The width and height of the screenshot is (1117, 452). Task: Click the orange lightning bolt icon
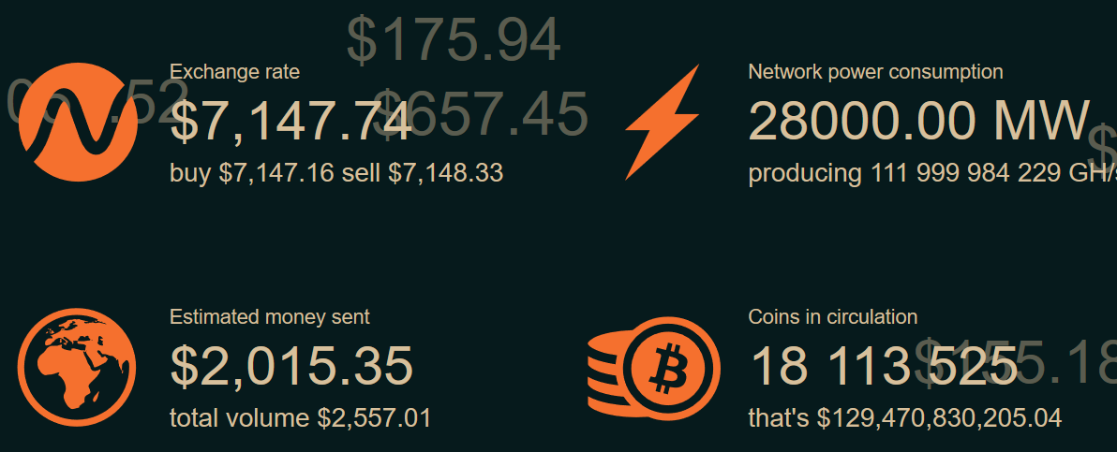click(x=663, y=122)
